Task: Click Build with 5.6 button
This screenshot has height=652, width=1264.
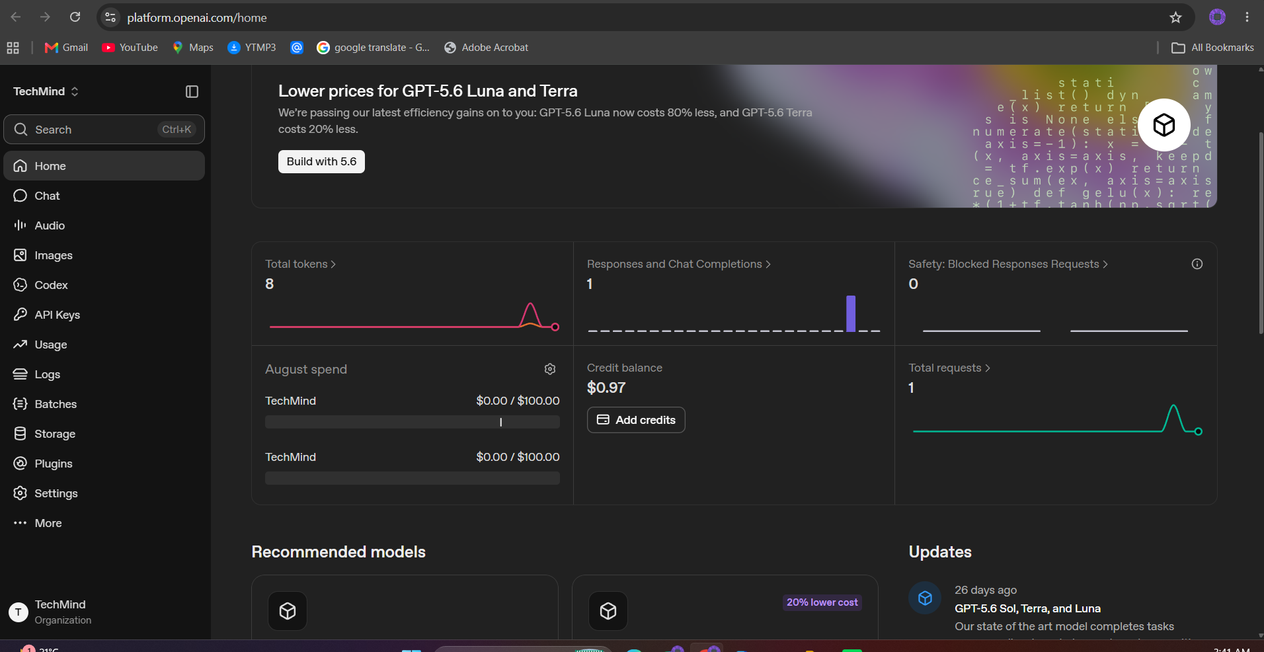Action: pyautogui.click(x=321, y=161)
